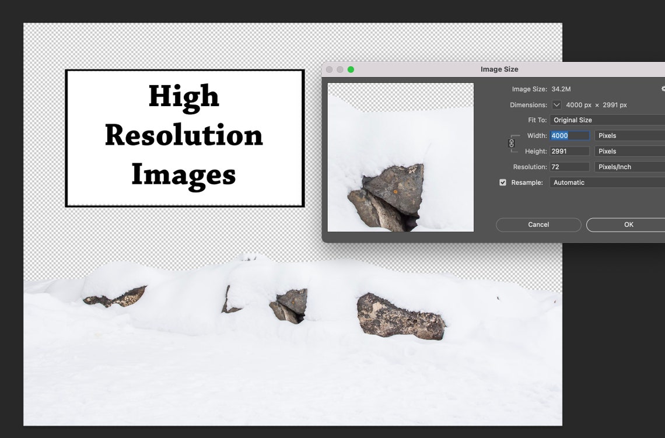Click the High Resolution Images text block

click(184, 137)
